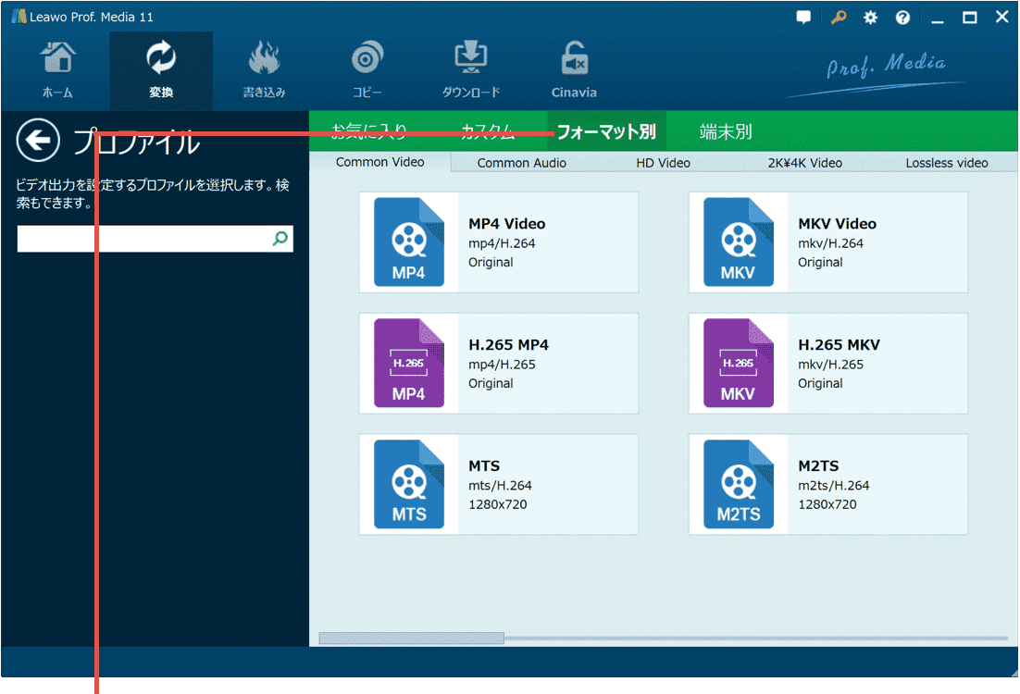Switch to the Lossless video category

pos(946,162)
